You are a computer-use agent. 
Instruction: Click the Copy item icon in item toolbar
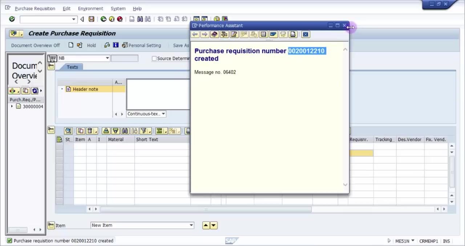(80, 131)
